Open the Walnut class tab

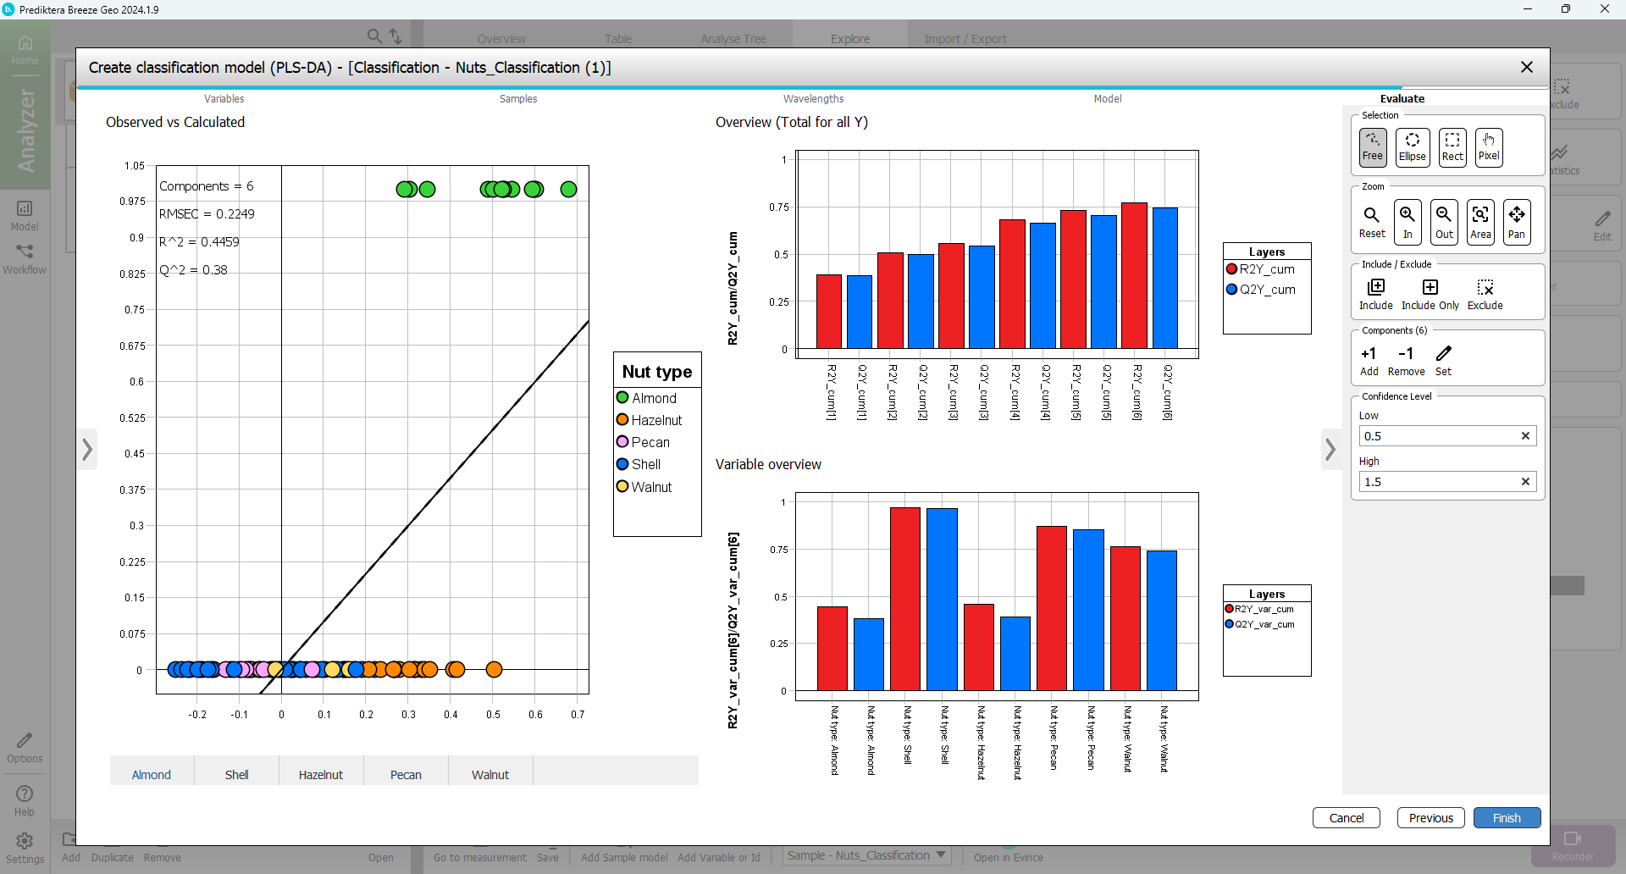490,775
